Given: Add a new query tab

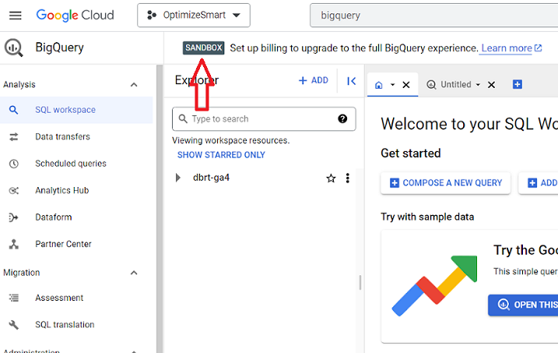Looking at the screenshot, I should (518, 84).
